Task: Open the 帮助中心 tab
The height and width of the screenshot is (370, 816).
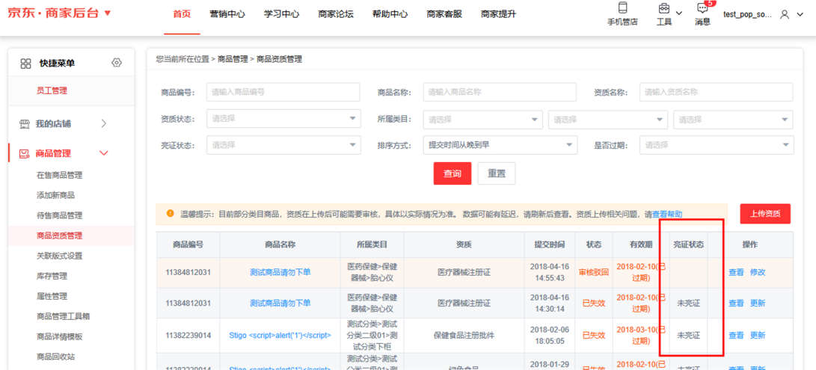Action: coord(390,14)
